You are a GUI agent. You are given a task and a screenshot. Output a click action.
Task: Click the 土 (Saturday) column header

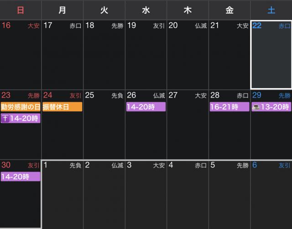[x=271, y=10]
